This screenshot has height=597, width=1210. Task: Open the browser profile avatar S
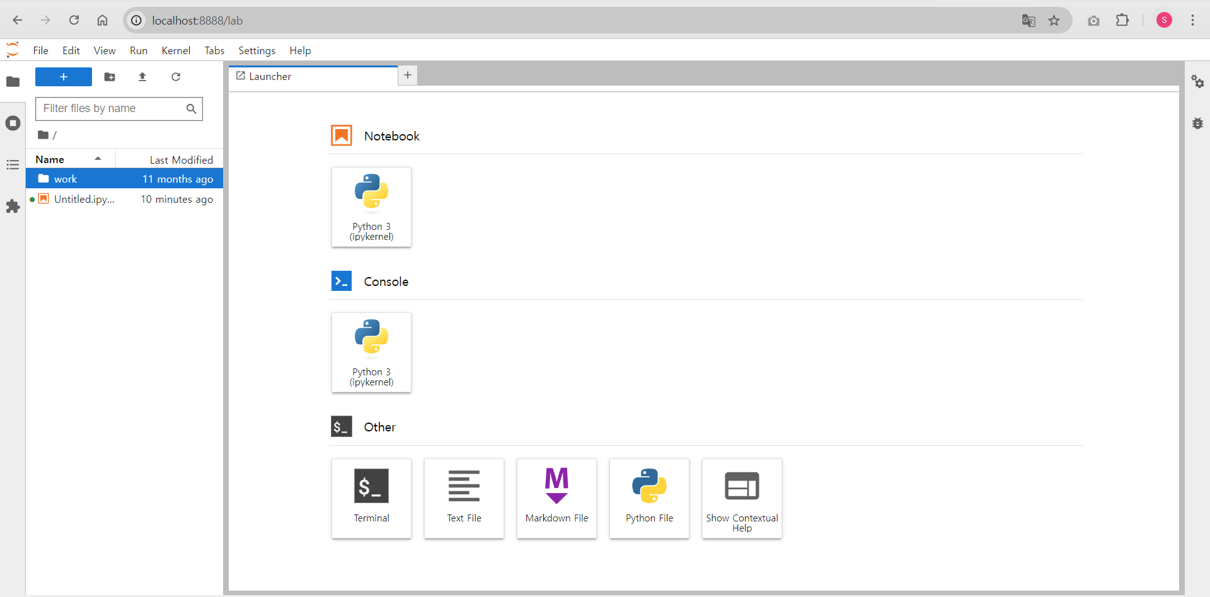coord(1164,20)
